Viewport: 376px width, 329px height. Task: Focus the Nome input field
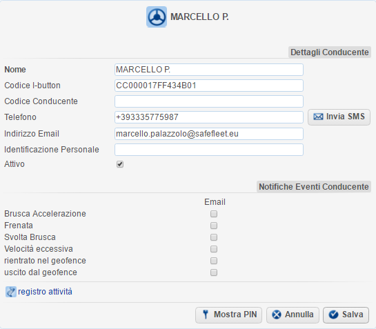[209, 70]
